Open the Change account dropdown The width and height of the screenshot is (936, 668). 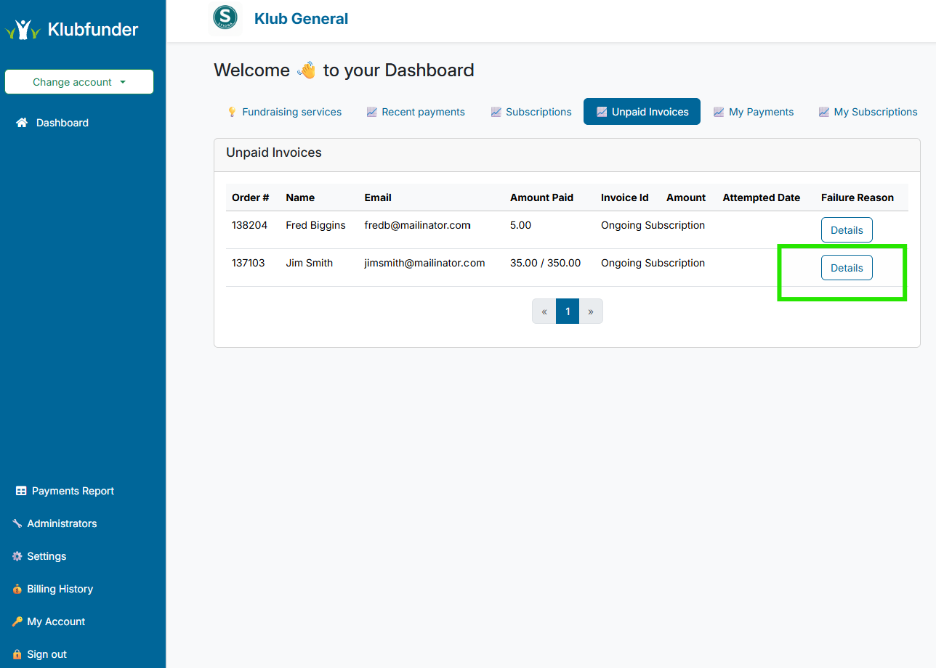pyautogui.click(x=79, y=82)
